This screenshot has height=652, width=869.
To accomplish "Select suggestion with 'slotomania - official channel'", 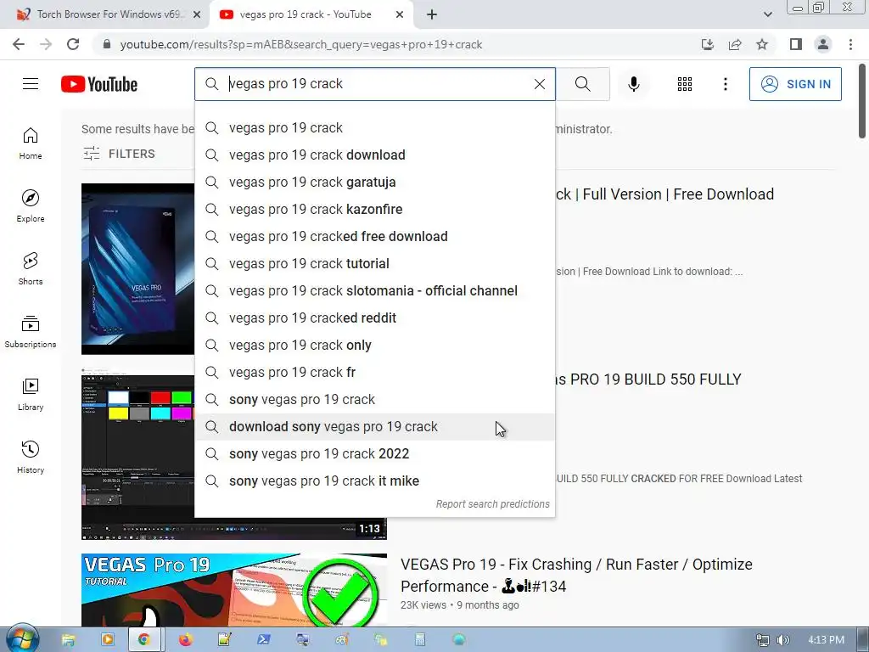I will (374, 290).
